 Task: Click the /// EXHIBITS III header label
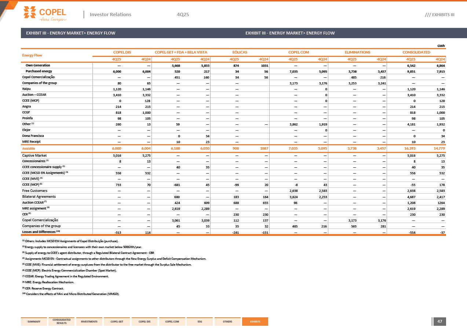pyautogui.click(x=439, y=15)
